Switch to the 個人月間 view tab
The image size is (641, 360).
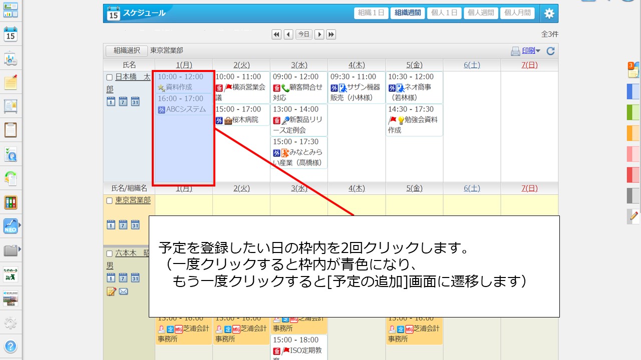(517, 13)
